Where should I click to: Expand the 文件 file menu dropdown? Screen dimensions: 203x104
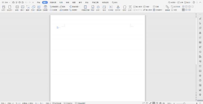coord(6,2)
